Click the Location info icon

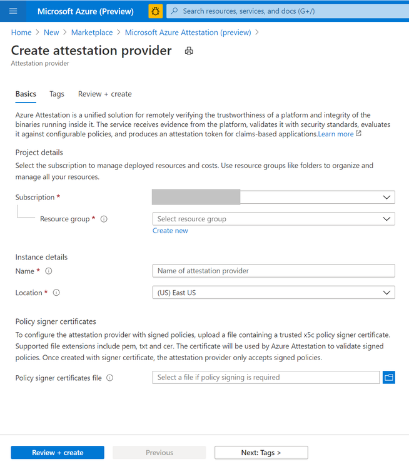click(56, 293)
